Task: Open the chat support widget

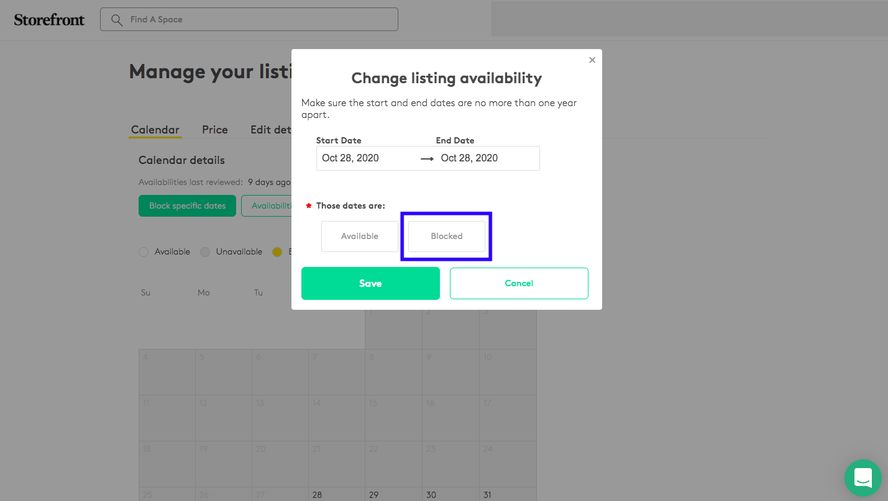Action: [863, 477]
